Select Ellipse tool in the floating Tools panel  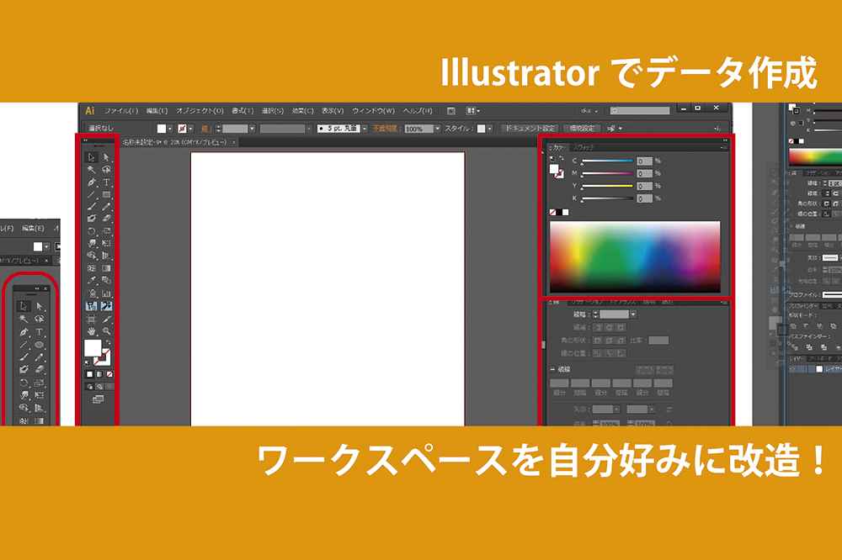tap(40, 345)
